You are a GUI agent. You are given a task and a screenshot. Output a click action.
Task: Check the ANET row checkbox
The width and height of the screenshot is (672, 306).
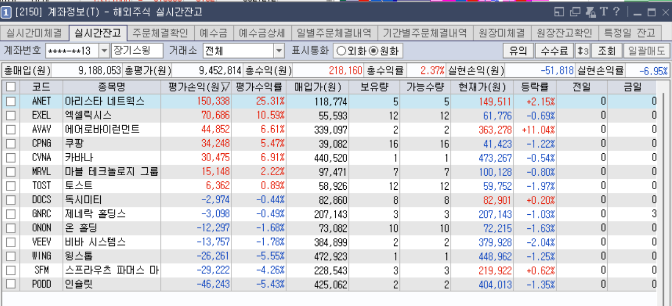pyautogui.click(x=10, y=102)
